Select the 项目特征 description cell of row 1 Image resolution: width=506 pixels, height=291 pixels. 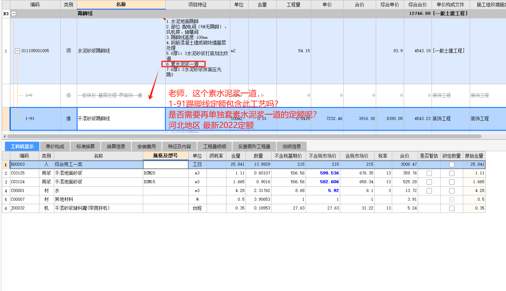point(198,51)
